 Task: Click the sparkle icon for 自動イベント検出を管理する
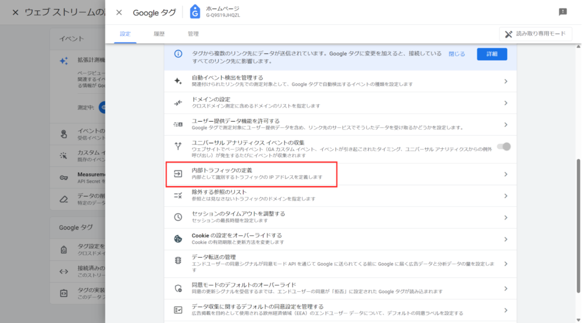[x=178, y=81]
